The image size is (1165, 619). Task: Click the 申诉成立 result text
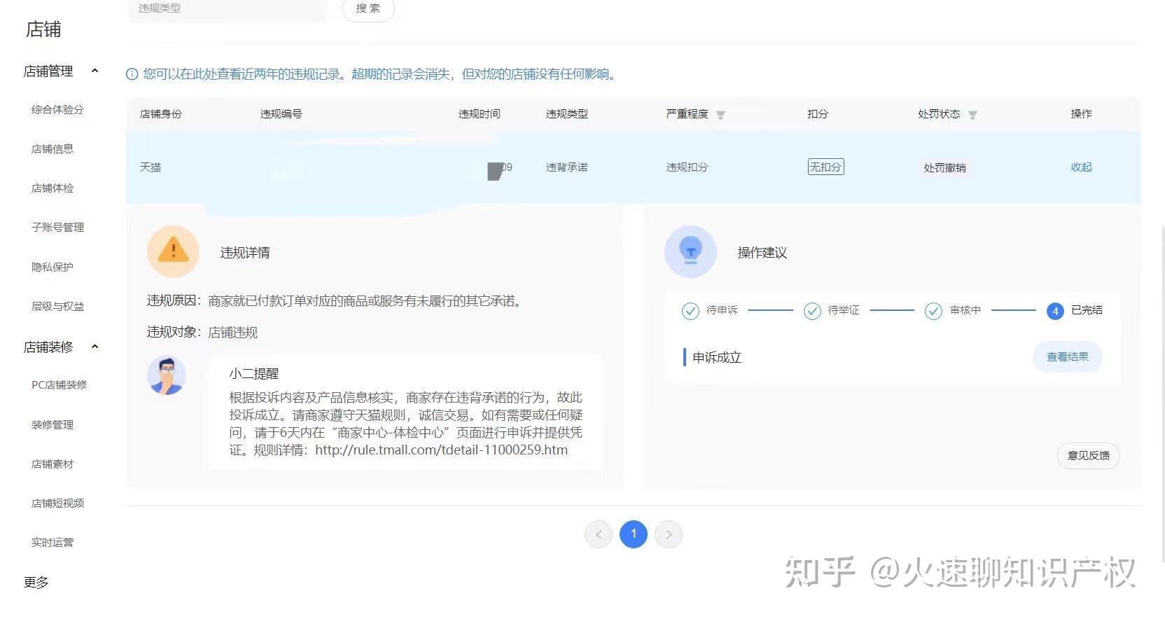coord(717,358)
